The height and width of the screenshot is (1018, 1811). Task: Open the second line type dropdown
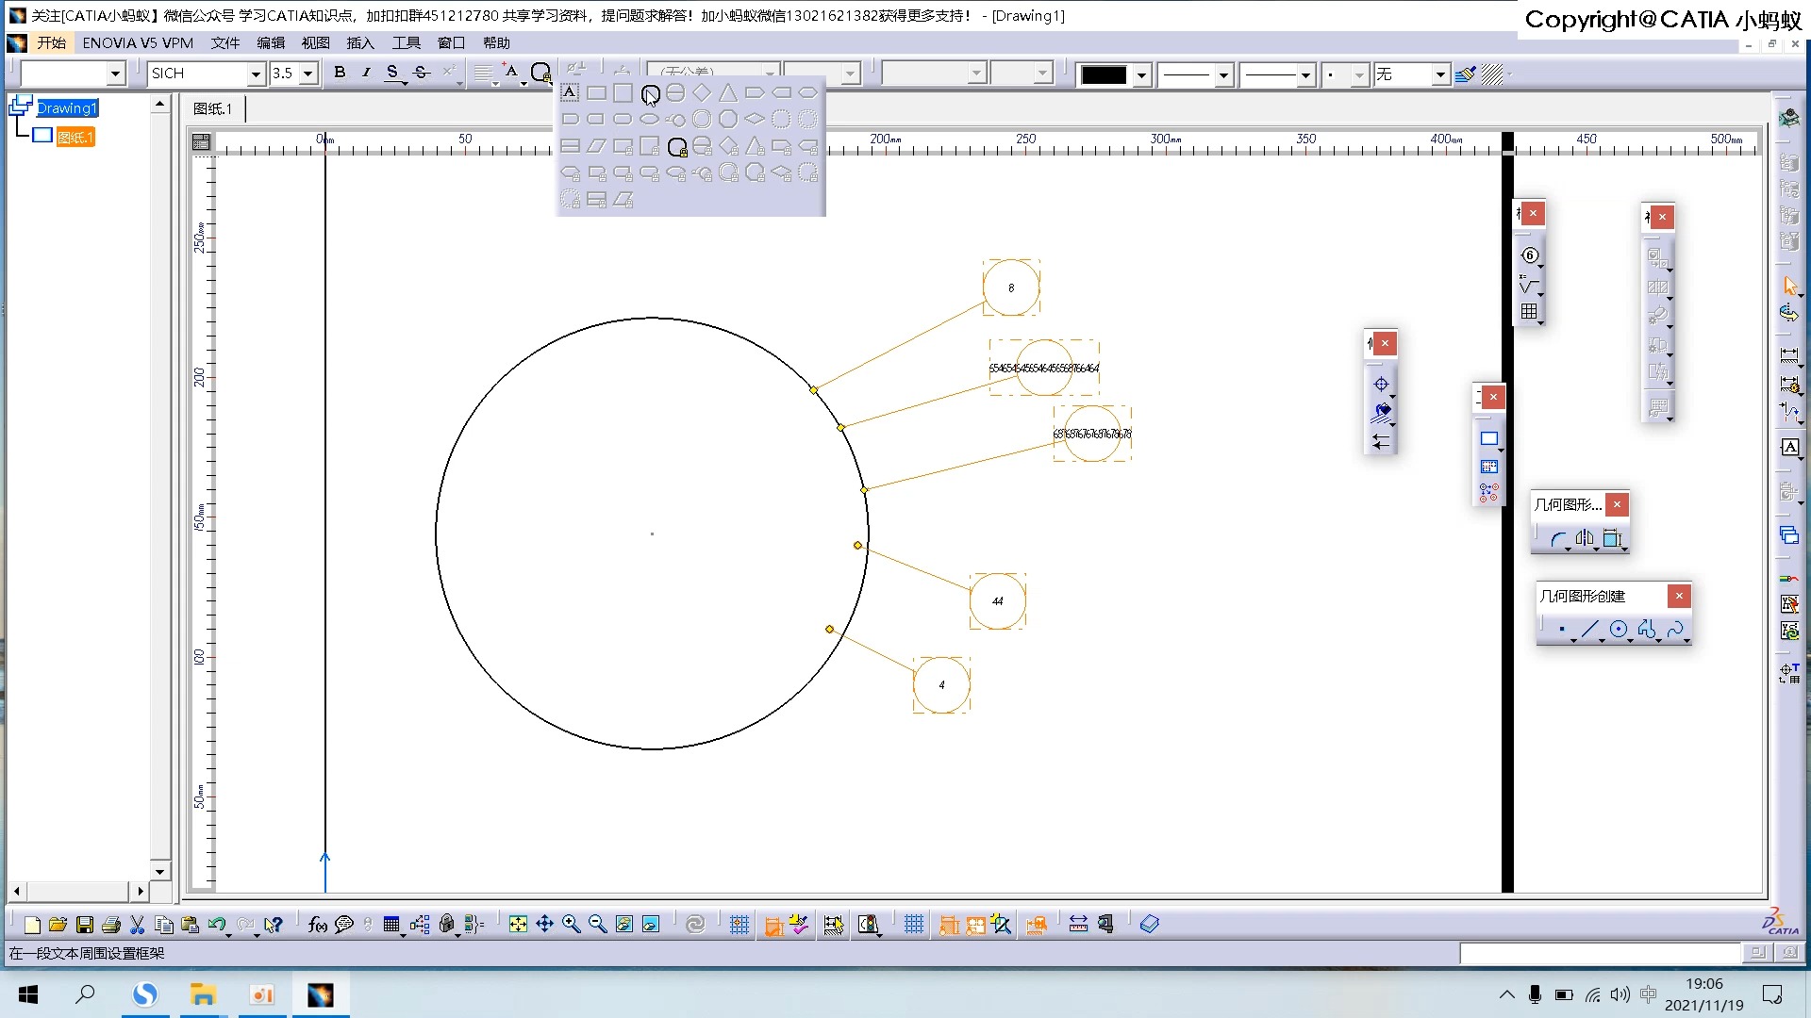pos(1305,74)
